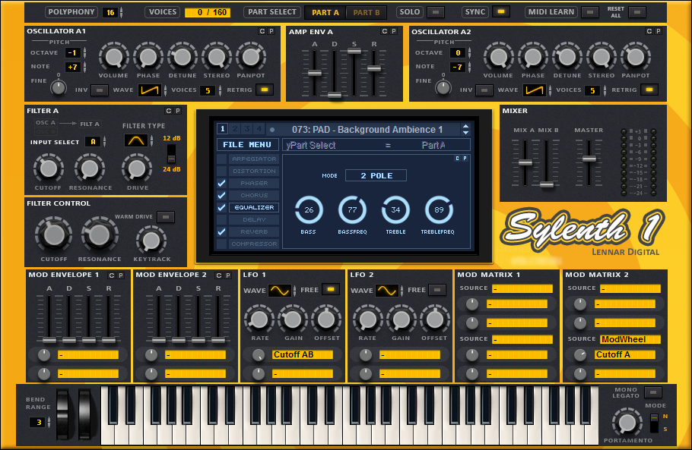Toggle the Warm Drive switch
Image resolution: width=692 pixels, height=450 pixels.
point(166,217)
